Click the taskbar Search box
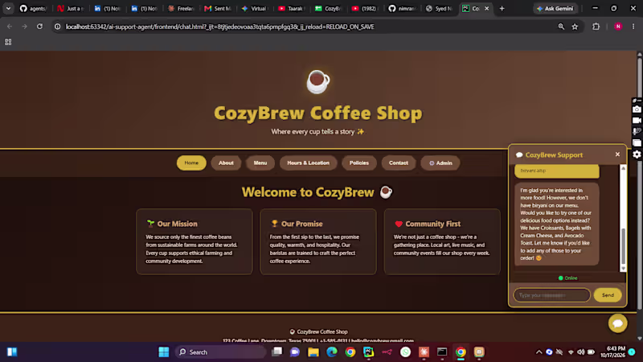Image resolution: width=643 pixels, height=362 pixels. click(x=220, y=352)
